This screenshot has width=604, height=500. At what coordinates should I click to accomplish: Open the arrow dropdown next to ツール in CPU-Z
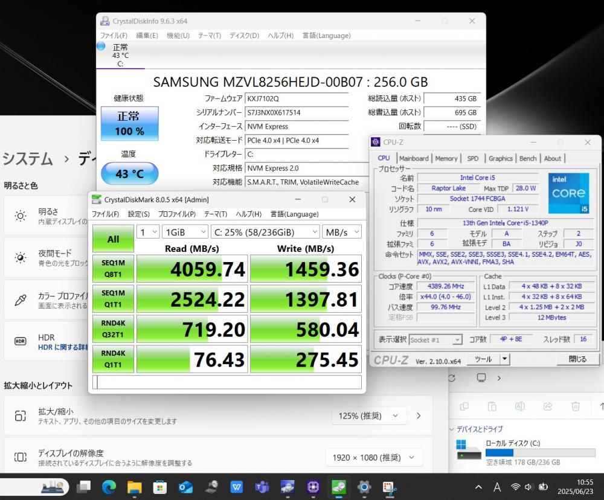504,359
